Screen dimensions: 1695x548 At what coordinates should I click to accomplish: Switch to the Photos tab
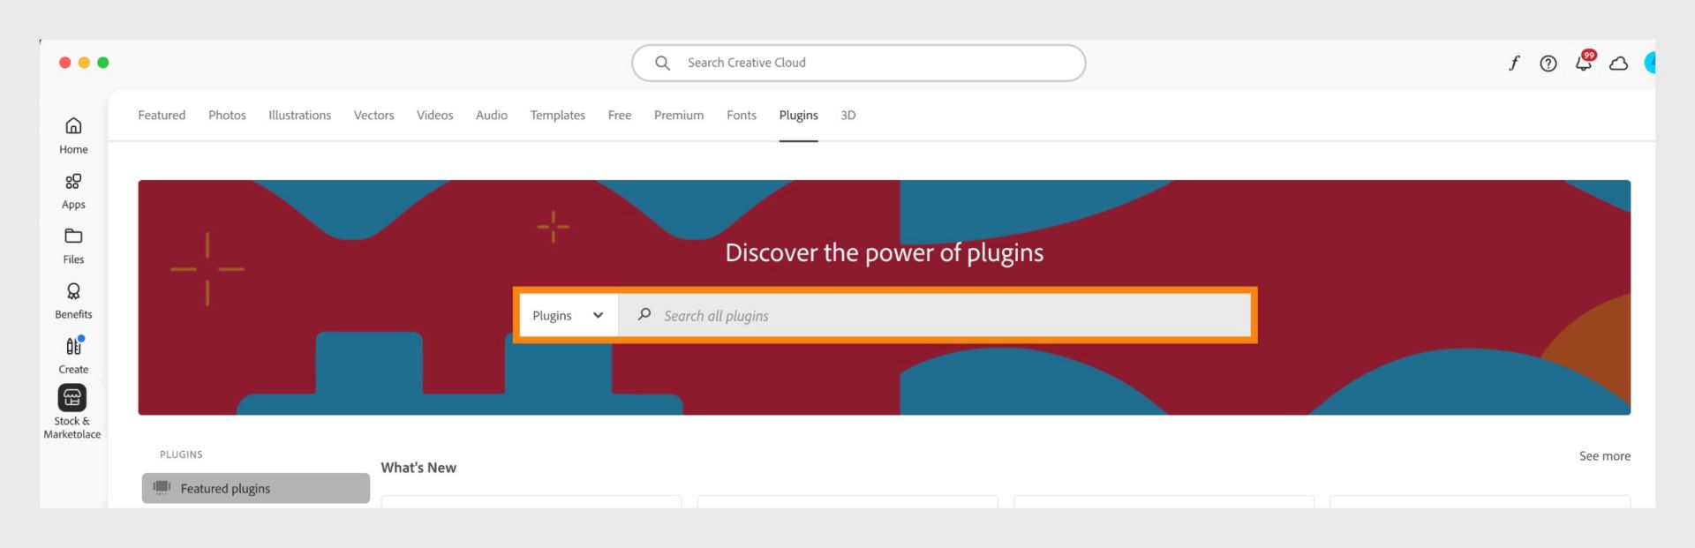(x=227, y=115)
